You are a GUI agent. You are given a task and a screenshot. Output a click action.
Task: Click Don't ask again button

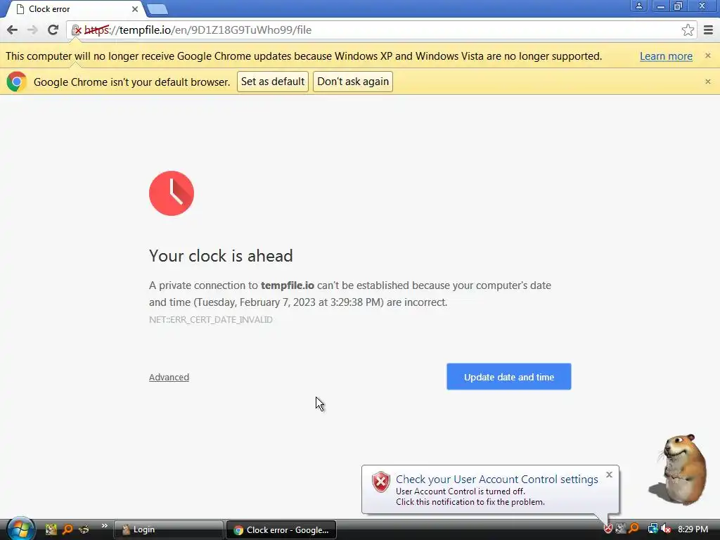353,82
